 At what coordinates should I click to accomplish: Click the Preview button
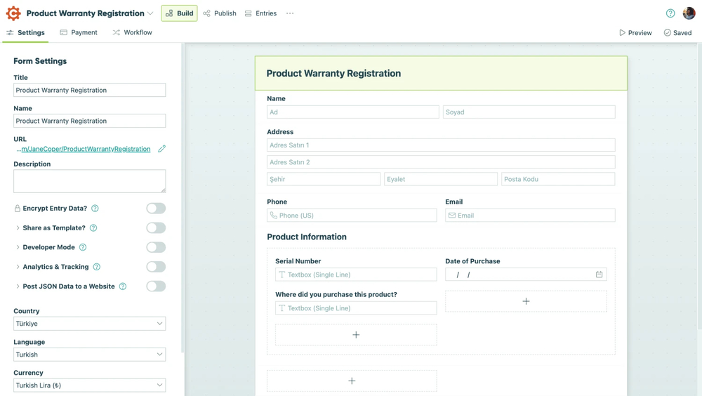[x=635, y=33]
